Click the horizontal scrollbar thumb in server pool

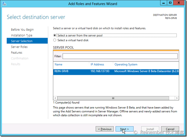114,98
